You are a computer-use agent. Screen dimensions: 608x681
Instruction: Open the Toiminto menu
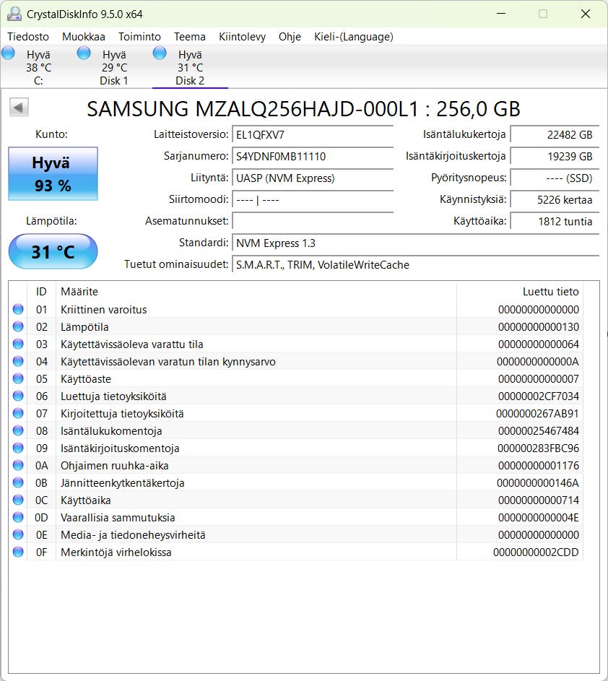[139, 36]
